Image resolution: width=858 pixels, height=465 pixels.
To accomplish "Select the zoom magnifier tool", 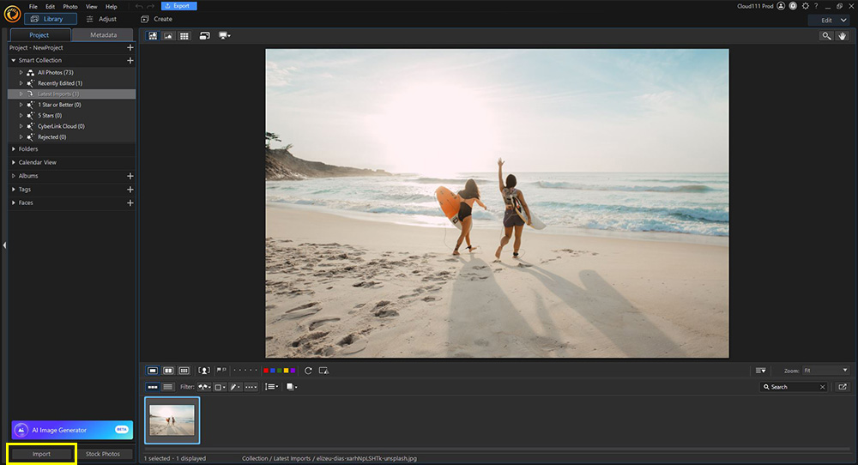I will point(826,35).
